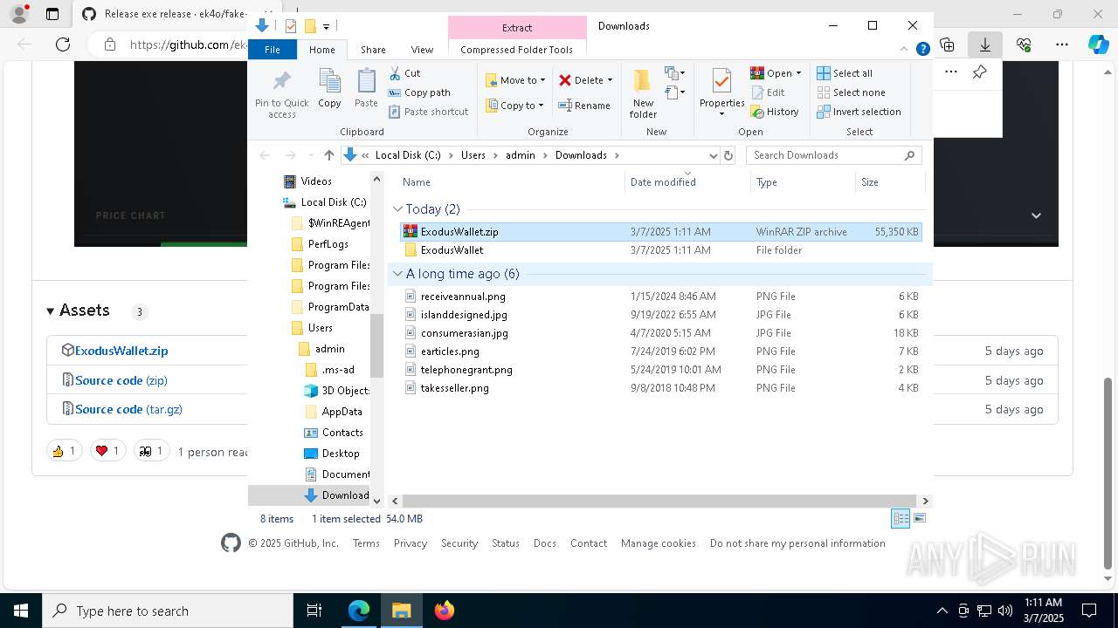Rename the selected file via ribbon
Image resolution: width=1118 pixels, height=628 pixels.
[x=584, y=106]
